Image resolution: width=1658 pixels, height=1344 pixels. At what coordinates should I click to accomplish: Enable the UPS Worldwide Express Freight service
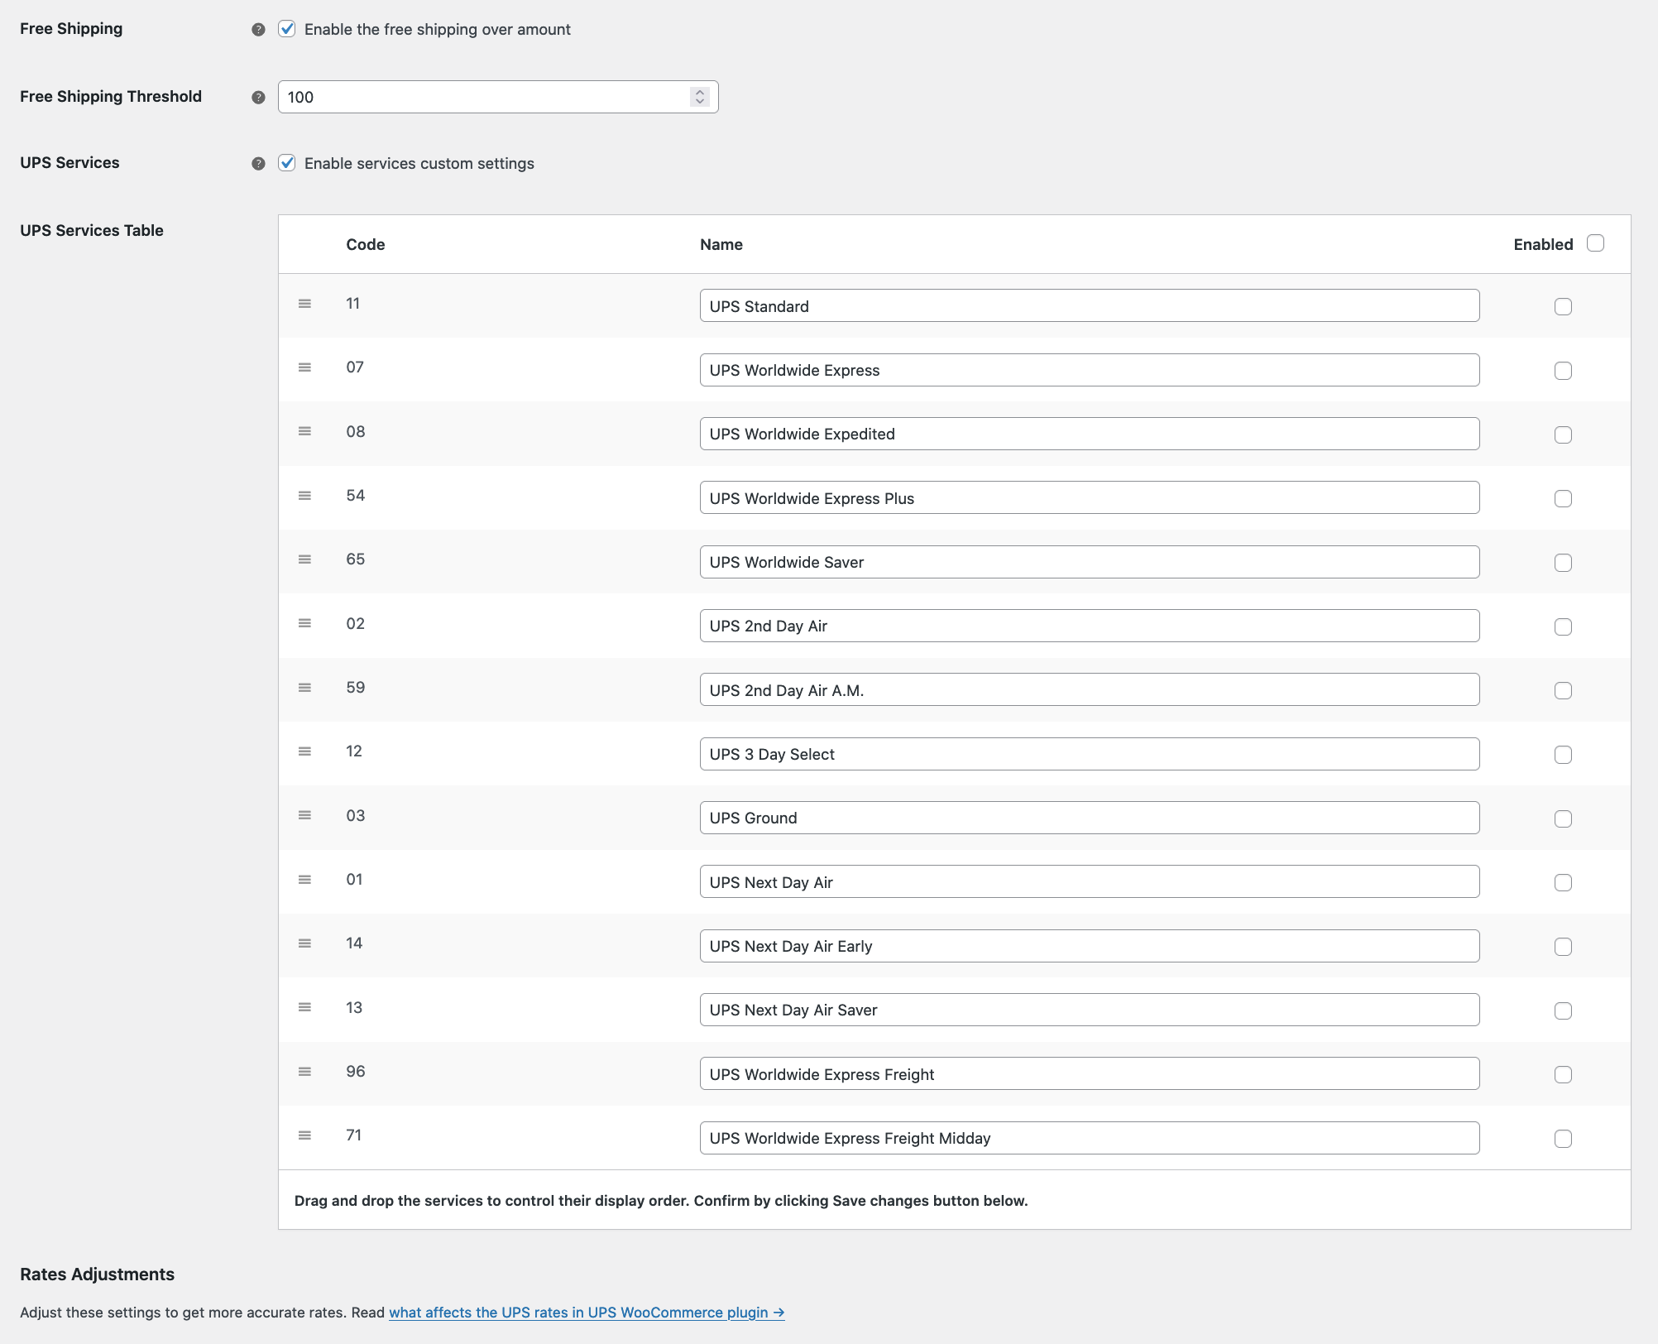pos(1563,1075)
